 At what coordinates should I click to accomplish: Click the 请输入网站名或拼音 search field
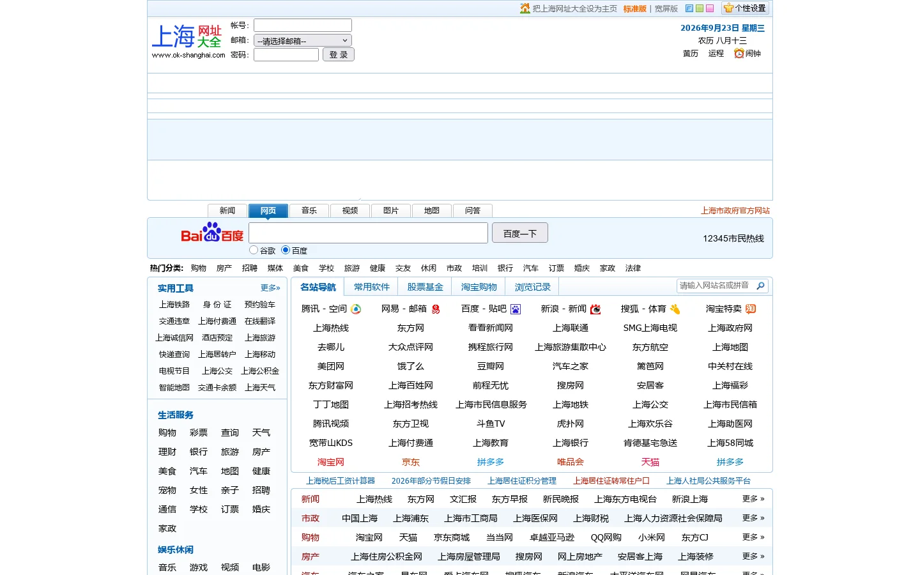716,286
